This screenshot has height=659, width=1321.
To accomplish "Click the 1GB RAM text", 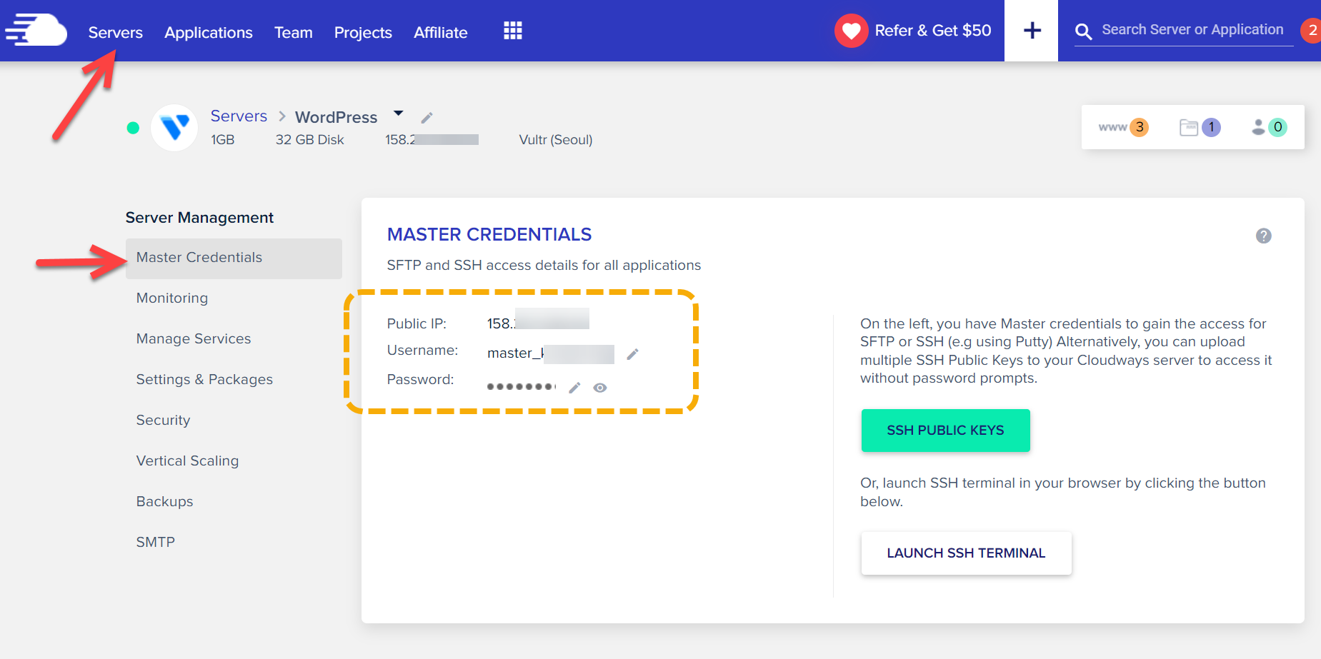I will click(223, 140).
